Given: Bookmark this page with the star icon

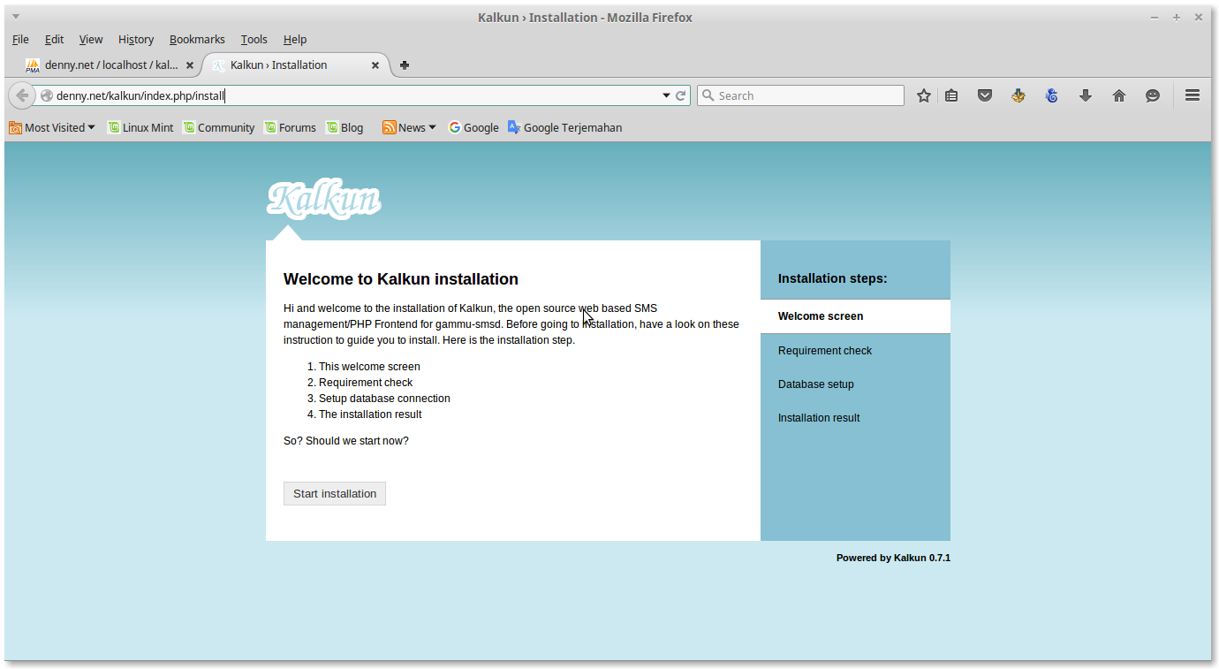Looking at the screenshot, I should click(924, 95).
